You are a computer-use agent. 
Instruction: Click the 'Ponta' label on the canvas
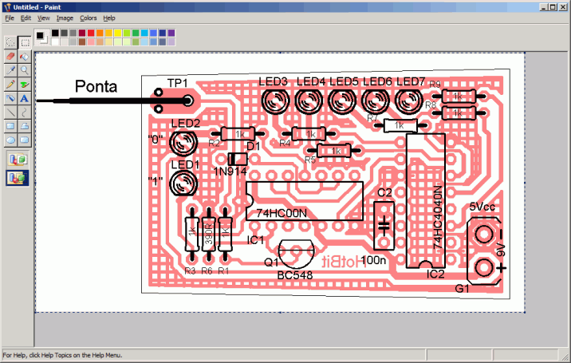coord(96,86)
